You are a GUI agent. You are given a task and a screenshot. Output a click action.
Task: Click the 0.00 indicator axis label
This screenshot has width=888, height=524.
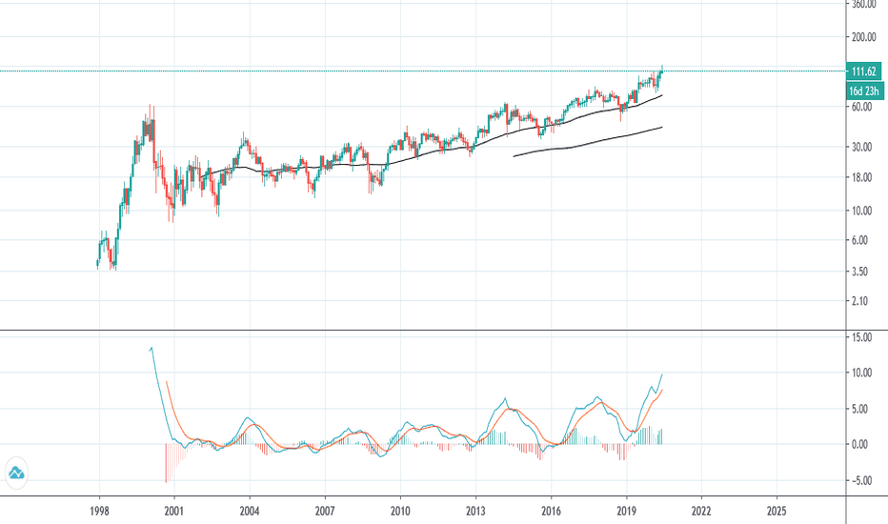point(859,444)
